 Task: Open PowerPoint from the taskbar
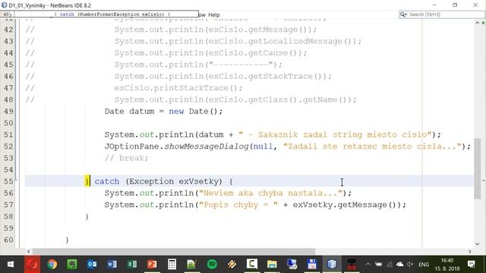pos(152,265)
